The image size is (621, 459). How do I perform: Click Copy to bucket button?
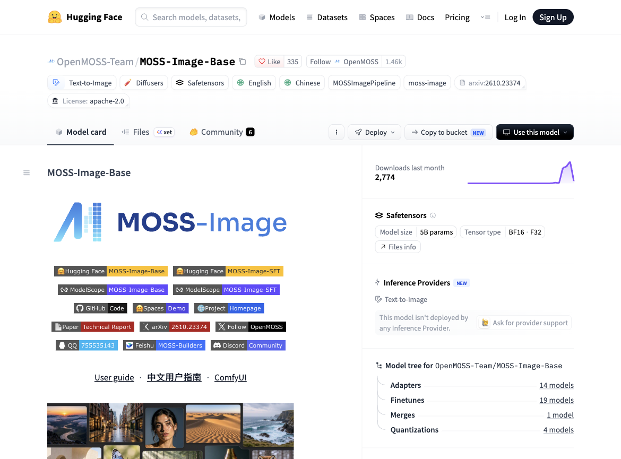tap(448, 132)
